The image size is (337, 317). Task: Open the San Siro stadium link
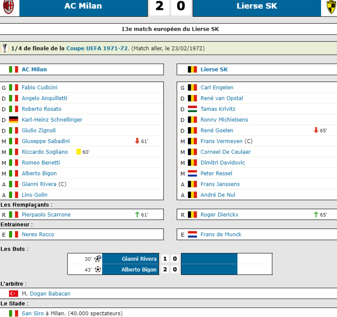pyautogui.click(x=33, y=313)
